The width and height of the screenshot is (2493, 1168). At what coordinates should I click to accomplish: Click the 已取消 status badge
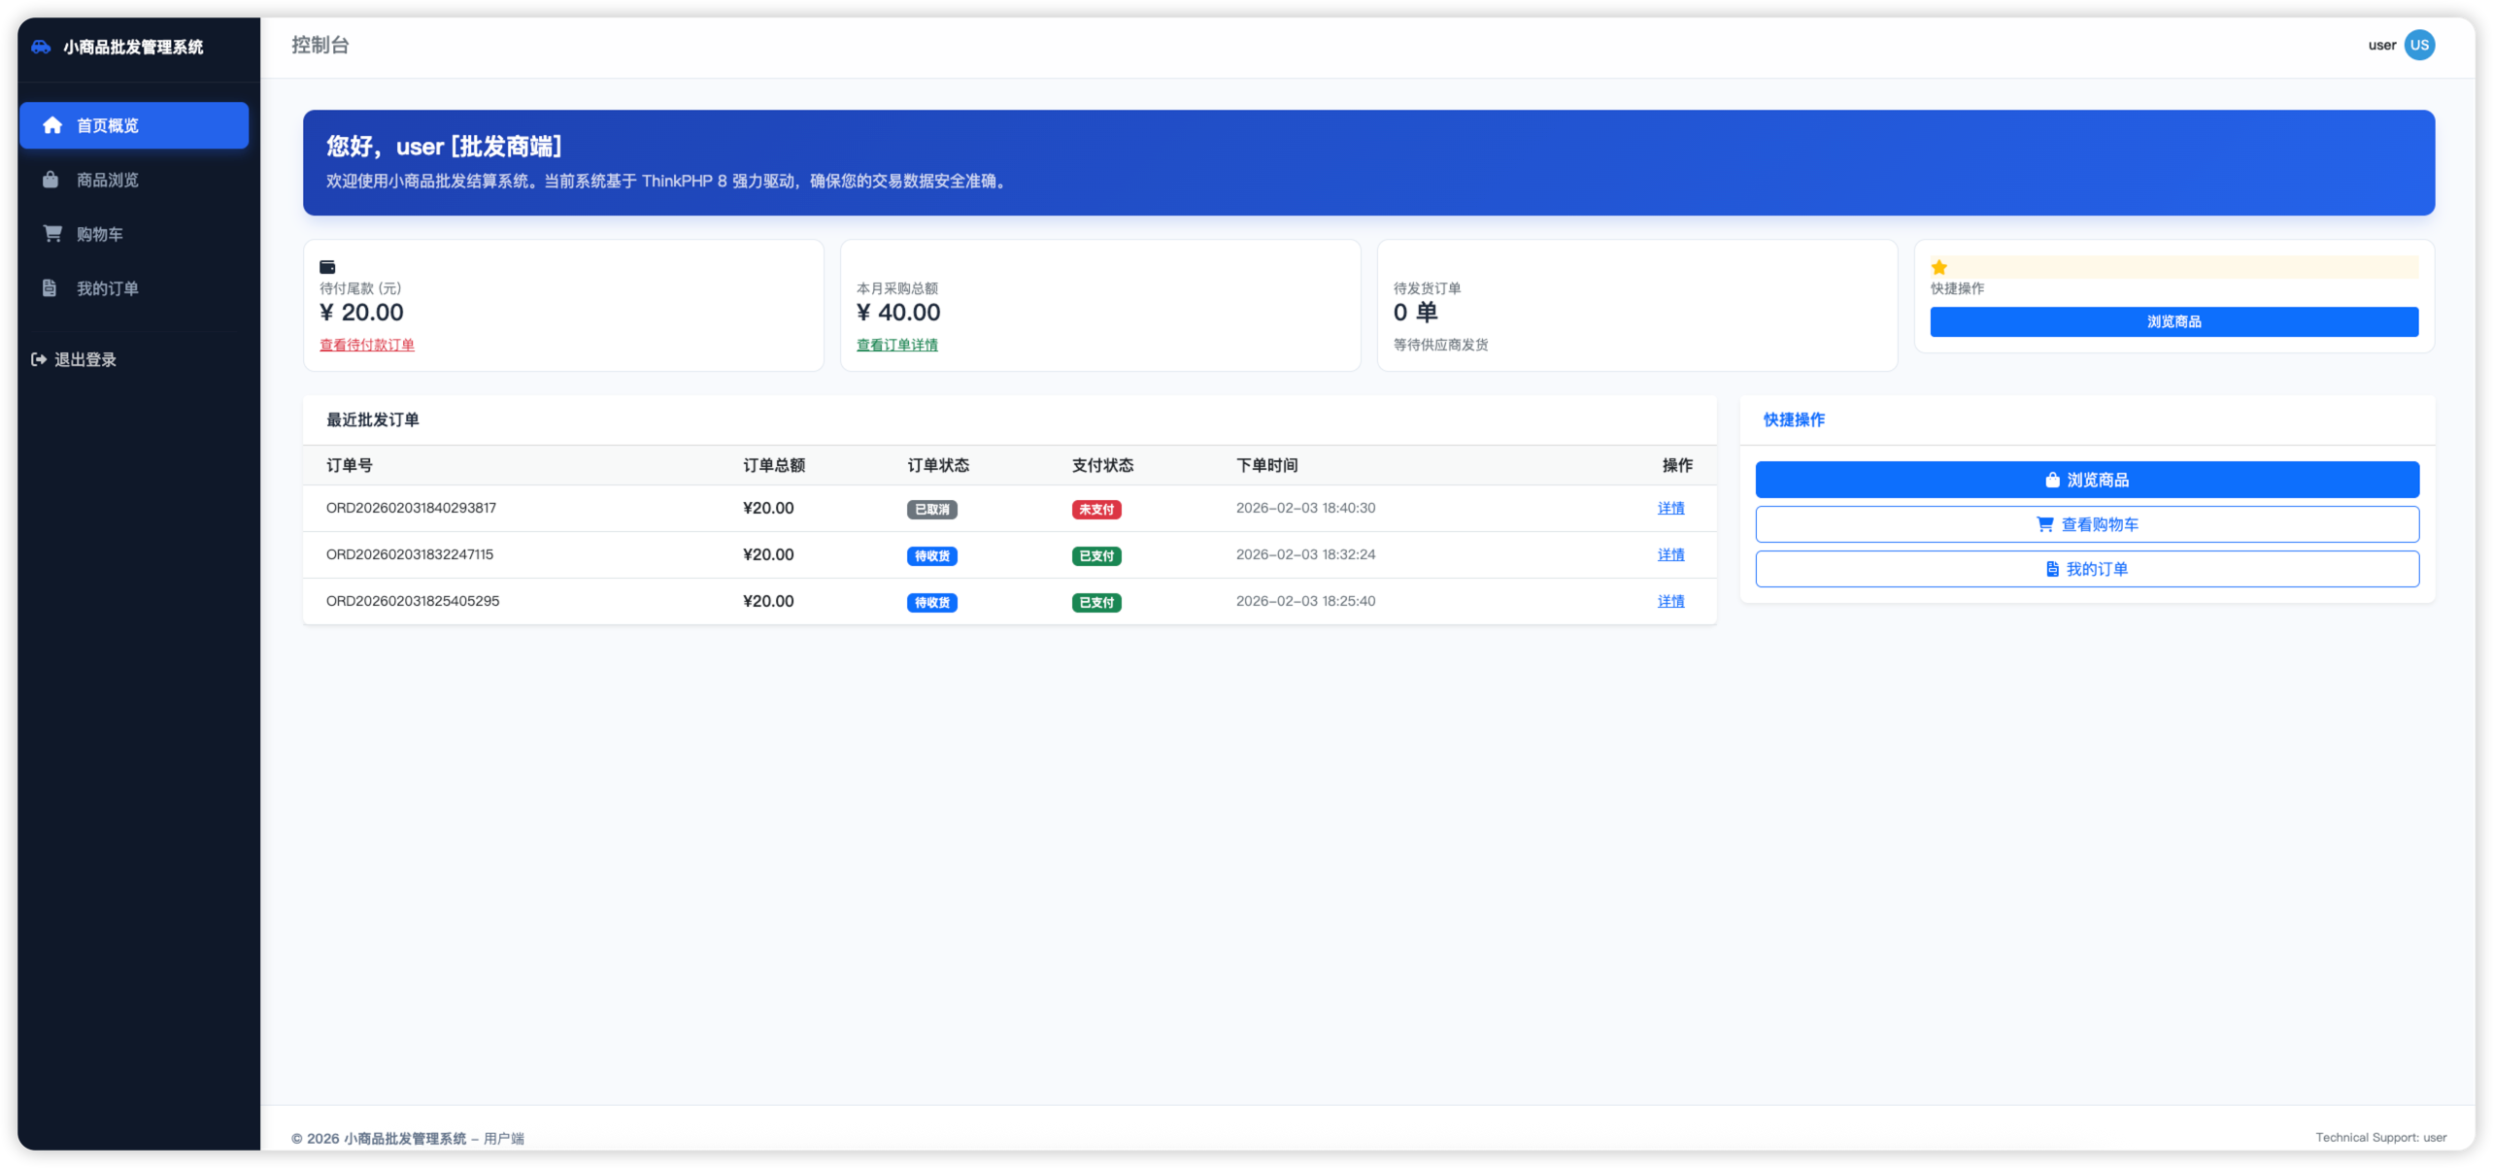(931, 510)
